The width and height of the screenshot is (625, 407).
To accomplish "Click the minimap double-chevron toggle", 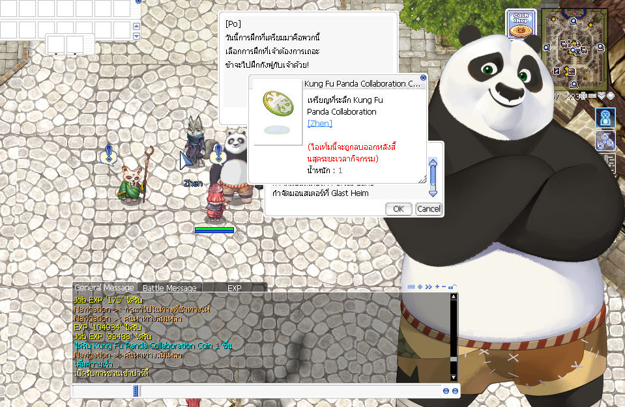I will pos(601,96).
